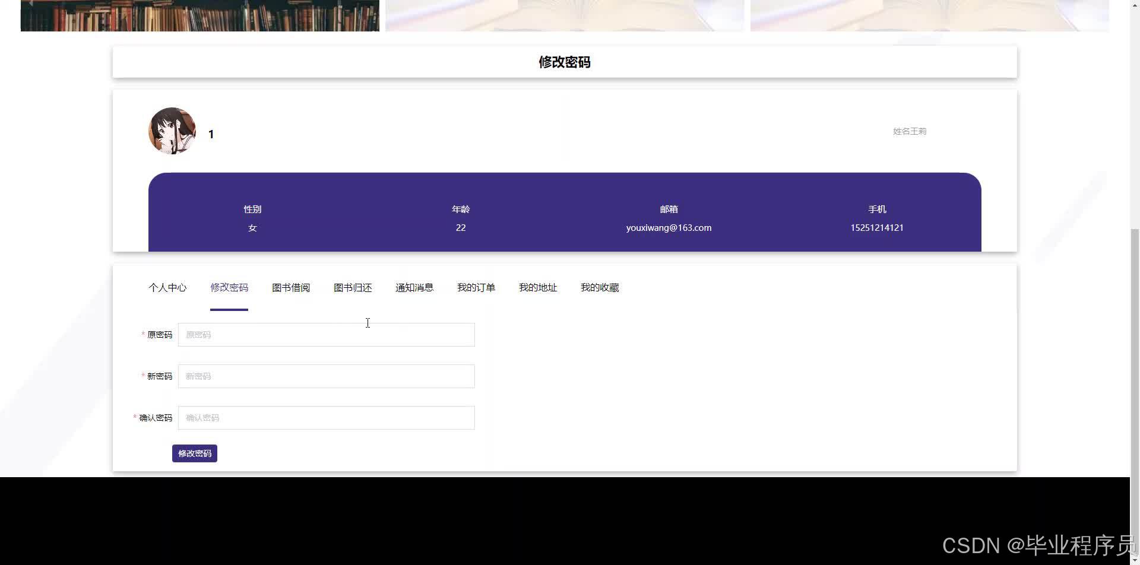Click the user avatar picture
1140x565 pixels.
click(x=172, y=131)
